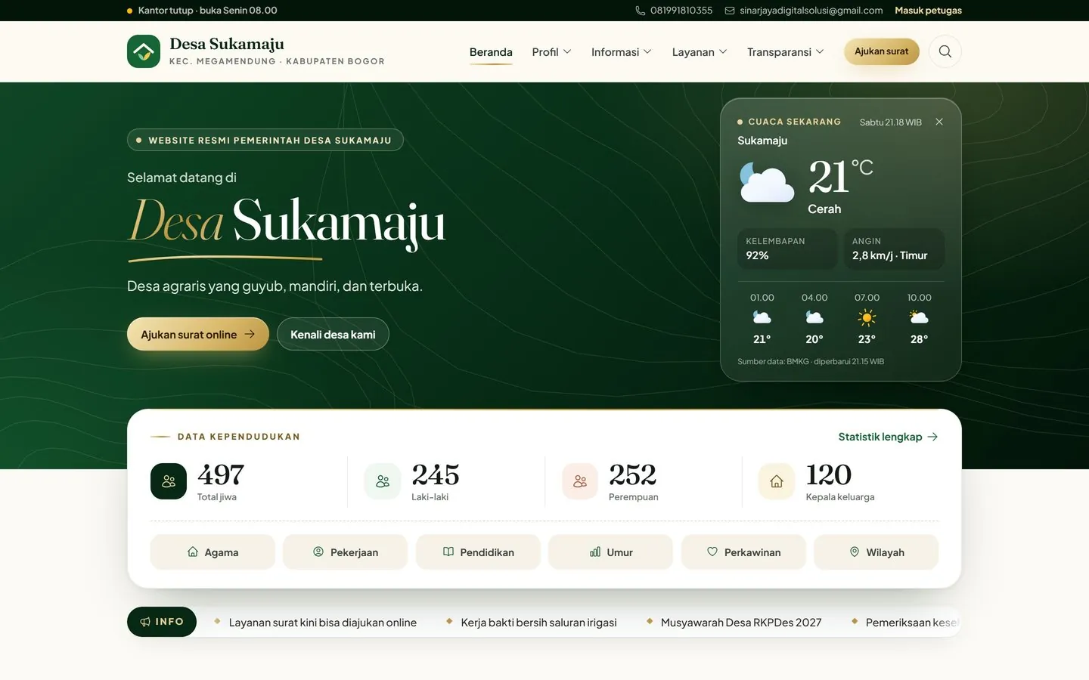
Task: Open the Wilayah statistics tab
Action: (876, 552)
